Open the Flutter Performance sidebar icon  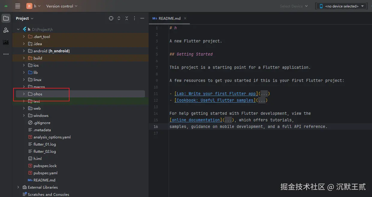click(6, 42)
